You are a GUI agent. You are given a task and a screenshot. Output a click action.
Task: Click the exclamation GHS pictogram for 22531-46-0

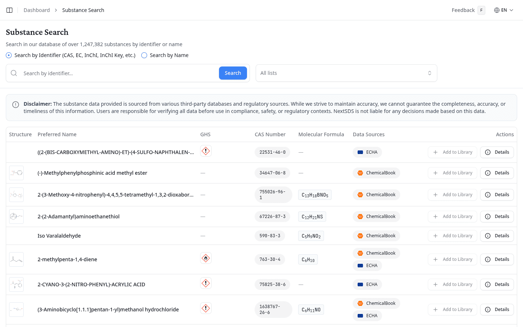coord(206,151)
